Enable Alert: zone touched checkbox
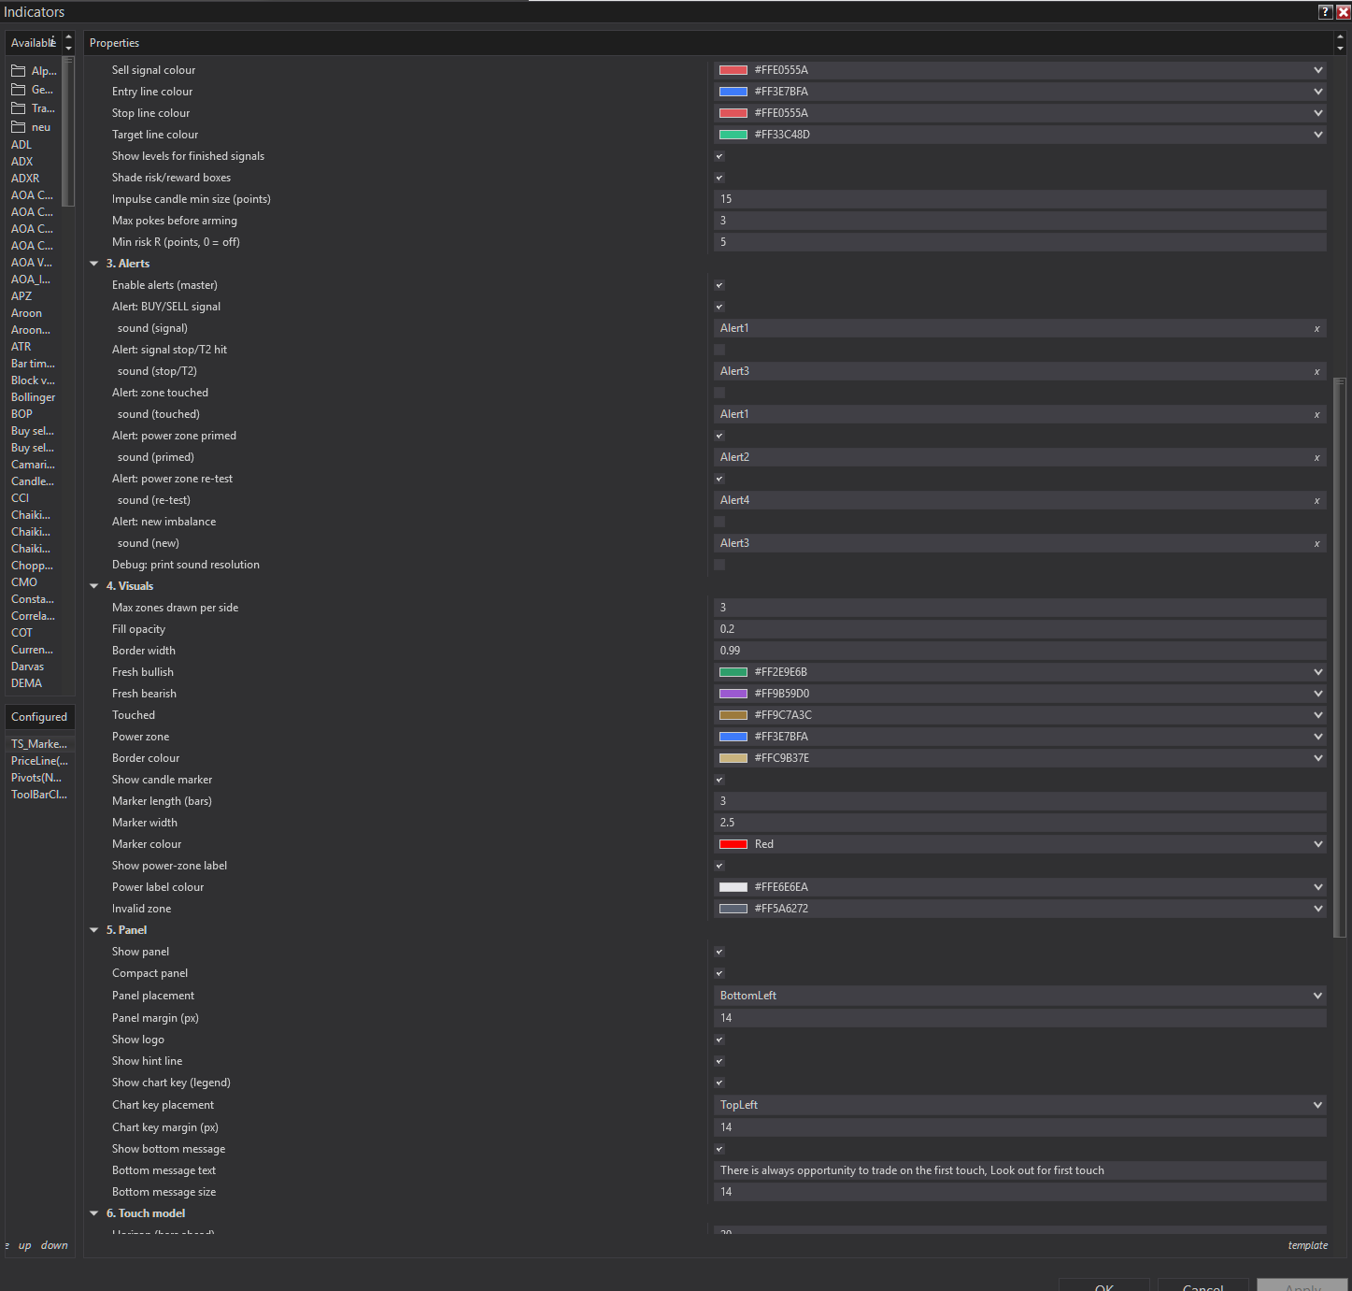 pos(719,393)
